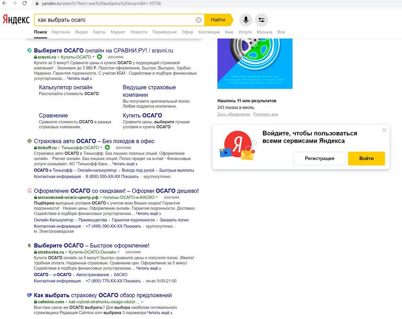
Task: Open the Страховка авто ОСАГО Tinkoff result
Action: click(94, 141)
